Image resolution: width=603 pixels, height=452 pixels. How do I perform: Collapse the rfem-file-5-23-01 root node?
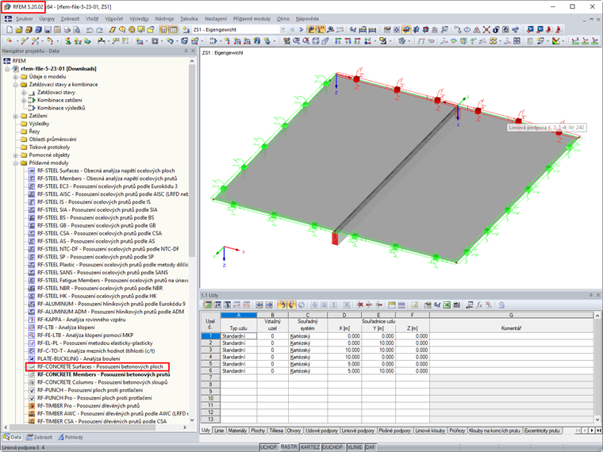click(x=7, y=69)
